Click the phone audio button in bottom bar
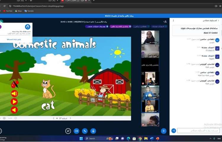222x142 pixels. 85,131
